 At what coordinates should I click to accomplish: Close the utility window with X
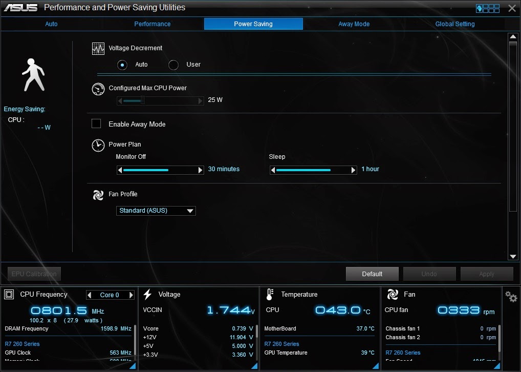[512, 8]
